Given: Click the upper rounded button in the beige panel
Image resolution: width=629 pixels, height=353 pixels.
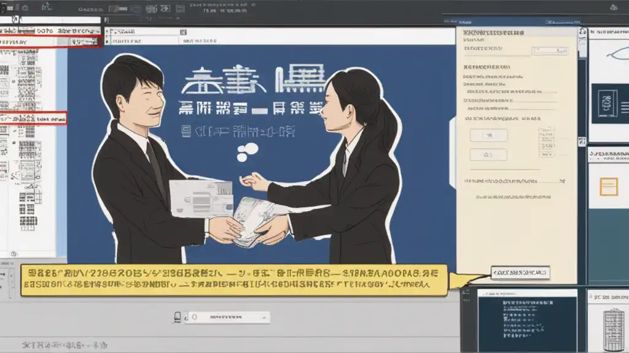Looking at the screenshot, I should (x=488, y=135).
